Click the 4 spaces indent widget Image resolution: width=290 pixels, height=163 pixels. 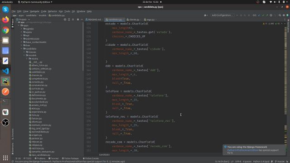click(247, 162)
